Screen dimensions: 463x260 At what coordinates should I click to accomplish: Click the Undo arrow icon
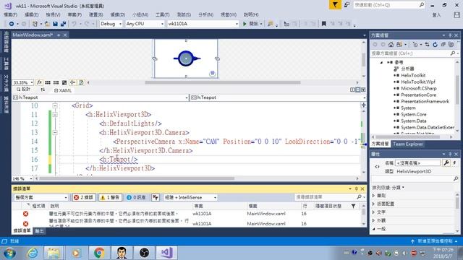pos(74,24)
